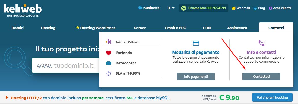Click the Area clienti user icon
298x104 pixels.
pyautogui.click(x=271, y=8)
